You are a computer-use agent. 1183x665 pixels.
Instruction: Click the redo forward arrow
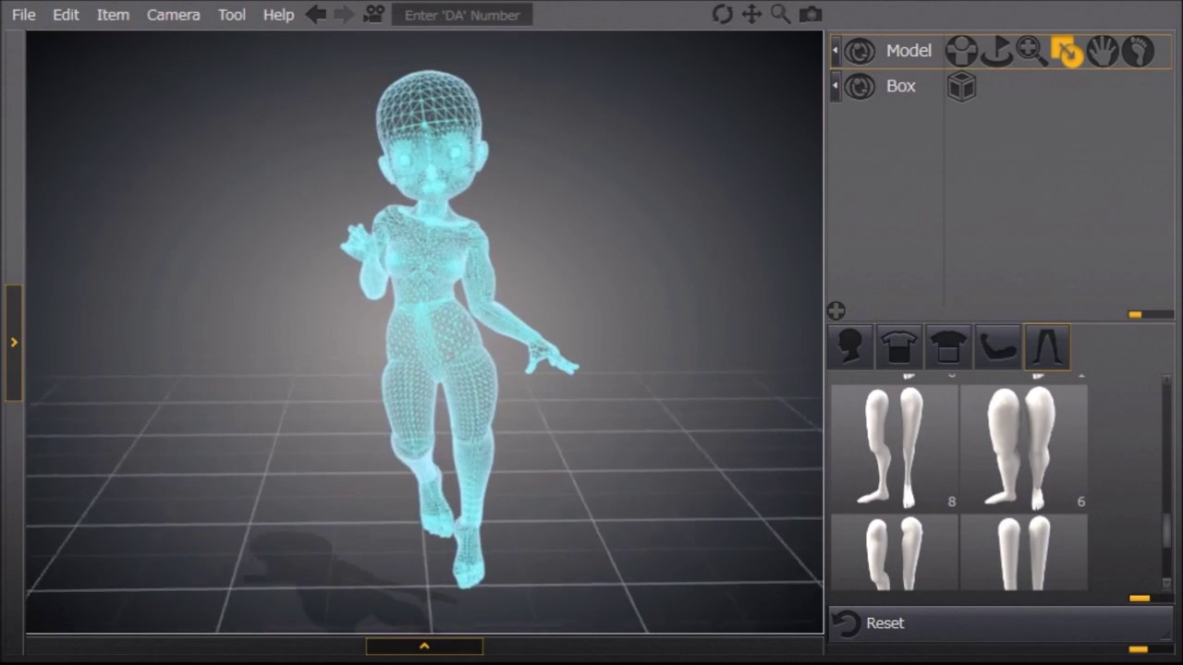pos(344,14)
